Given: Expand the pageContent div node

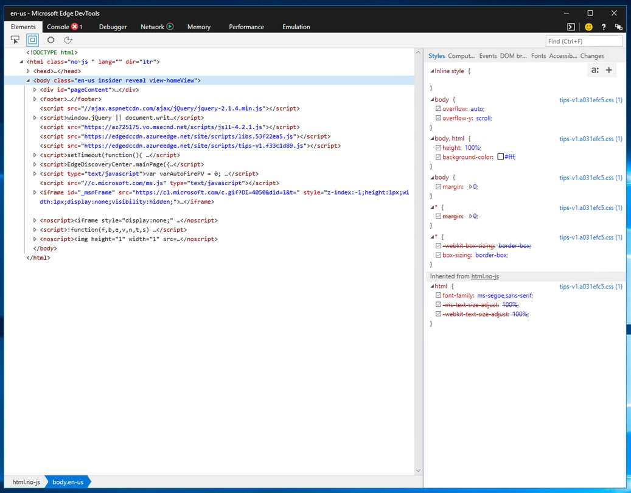Looking at the screenshot, I should (x=35, y=90).
